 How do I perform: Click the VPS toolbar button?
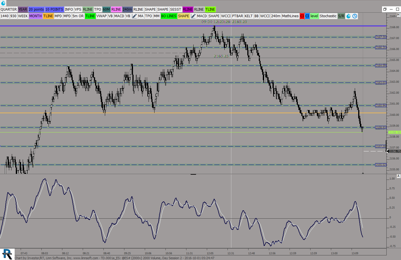pyautogui.click(x=78, y=9)
